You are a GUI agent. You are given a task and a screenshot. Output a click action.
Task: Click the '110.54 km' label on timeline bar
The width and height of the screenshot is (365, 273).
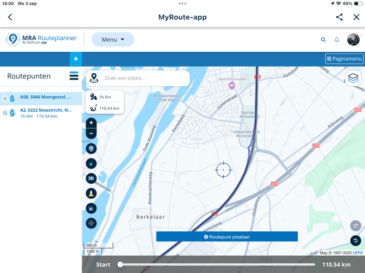pos(336,265)
